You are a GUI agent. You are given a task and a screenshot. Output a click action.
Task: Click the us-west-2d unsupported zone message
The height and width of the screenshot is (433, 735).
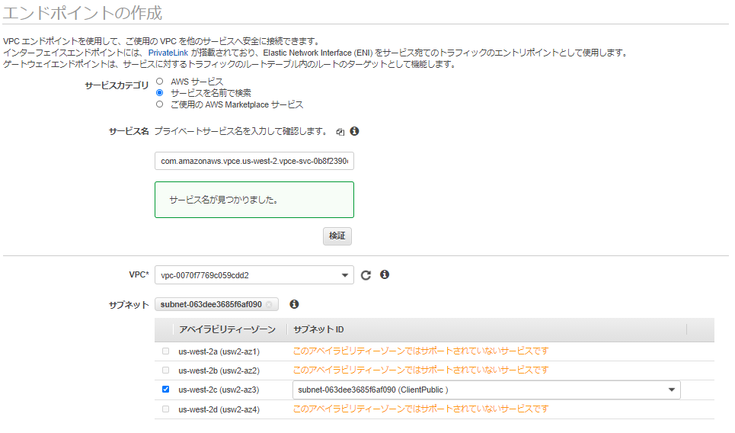point(420,409)
